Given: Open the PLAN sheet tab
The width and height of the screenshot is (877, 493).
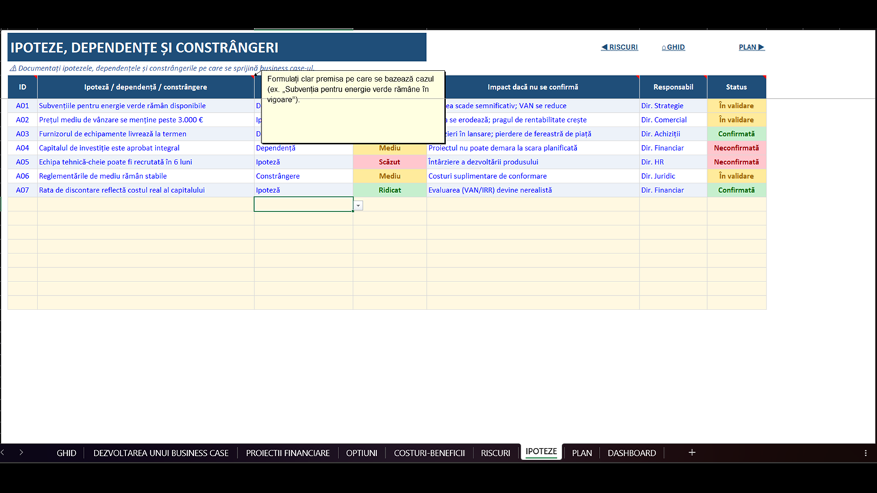Looking at the screenshot, I should point(582,453).
